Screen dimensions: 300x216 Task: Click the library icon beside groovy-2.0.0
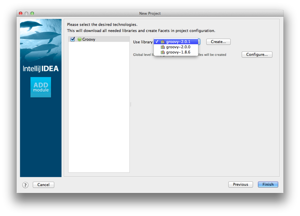point(163,47)
